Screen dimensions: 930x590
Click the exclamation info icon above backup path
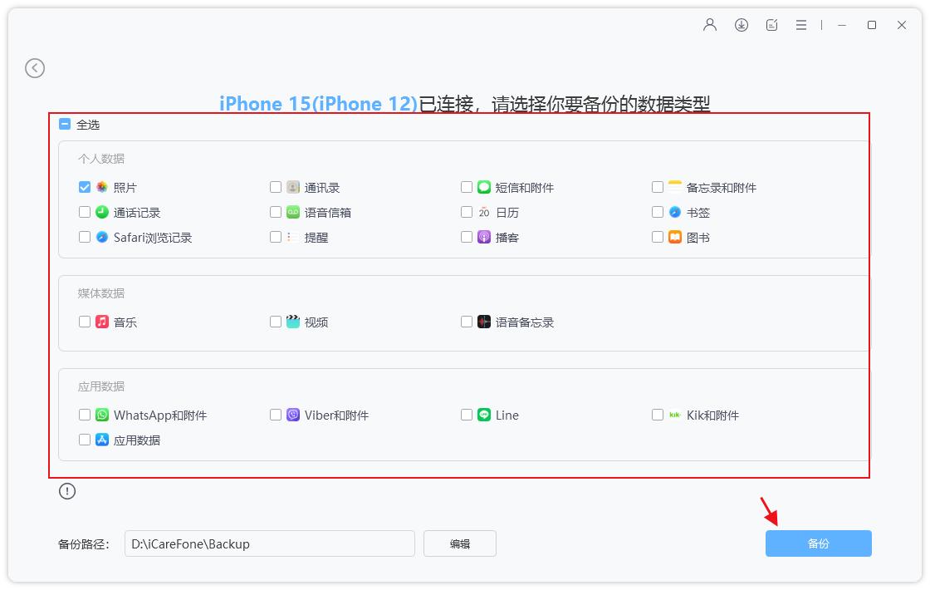click(67, 491)
